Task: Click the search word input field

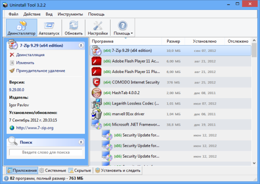Action: click(46, 152)
